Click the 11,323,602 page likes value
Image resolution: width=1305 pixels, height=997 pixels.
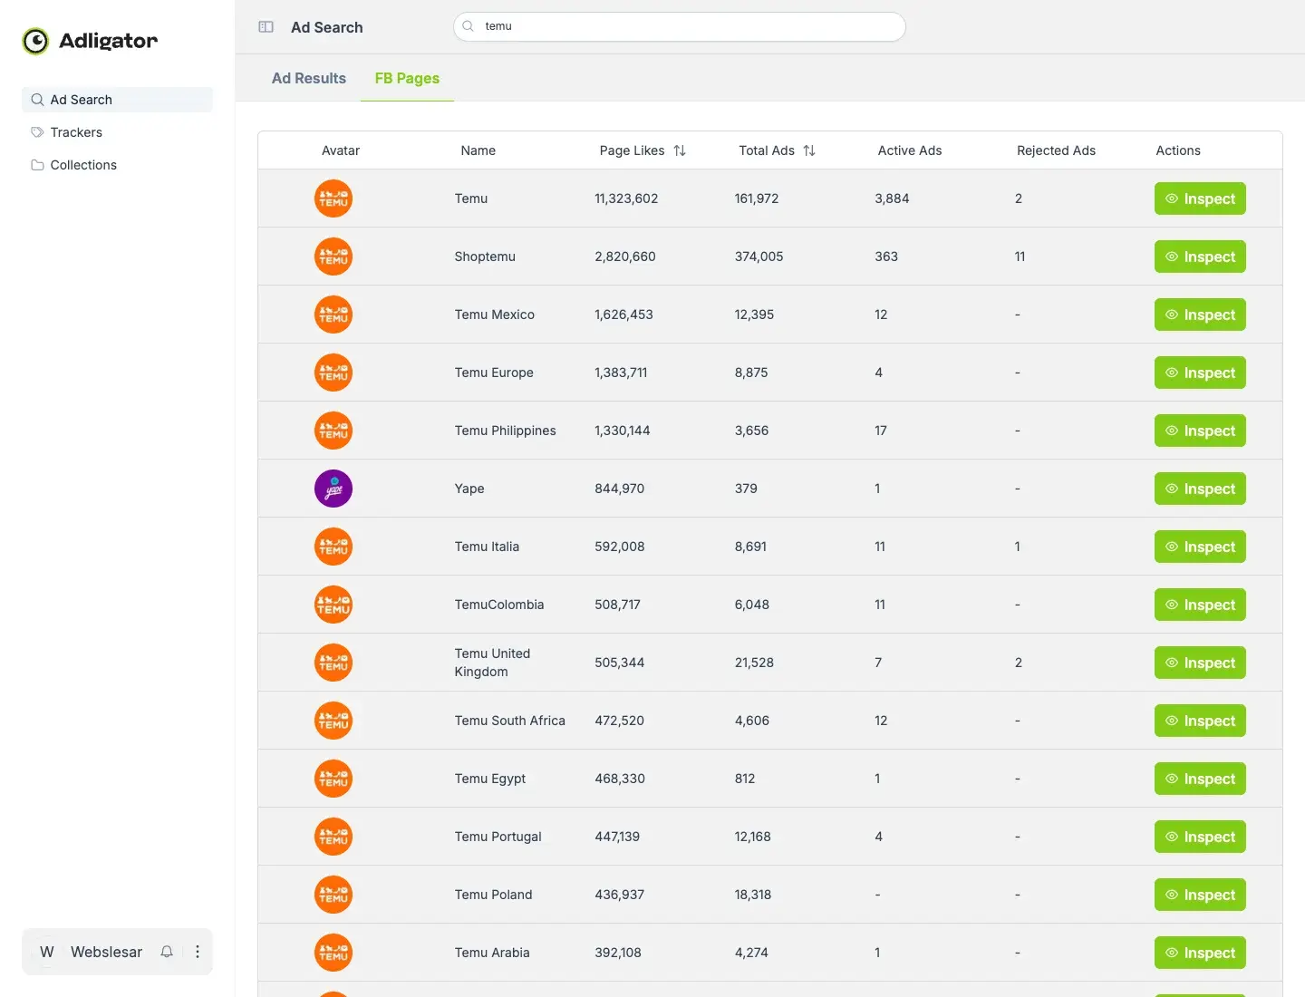tap(626, 198)
